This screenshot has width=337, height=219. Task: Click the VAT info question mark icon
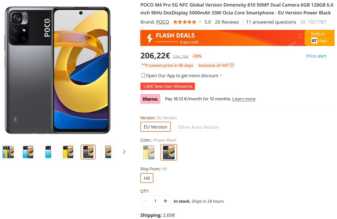click(232, 65)
